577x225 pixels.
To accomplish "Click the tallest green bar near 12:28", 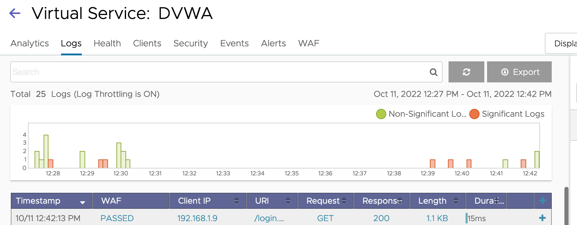I will click(x=46, y=151).
